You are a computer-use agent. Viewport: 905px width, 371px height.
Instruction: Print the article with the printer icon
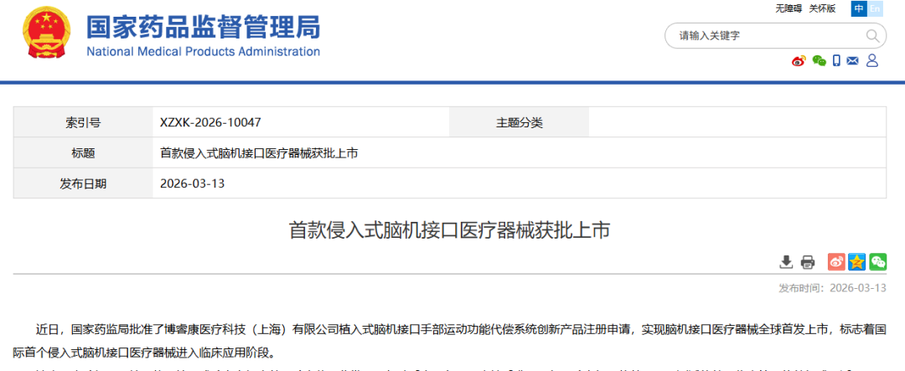808,262
